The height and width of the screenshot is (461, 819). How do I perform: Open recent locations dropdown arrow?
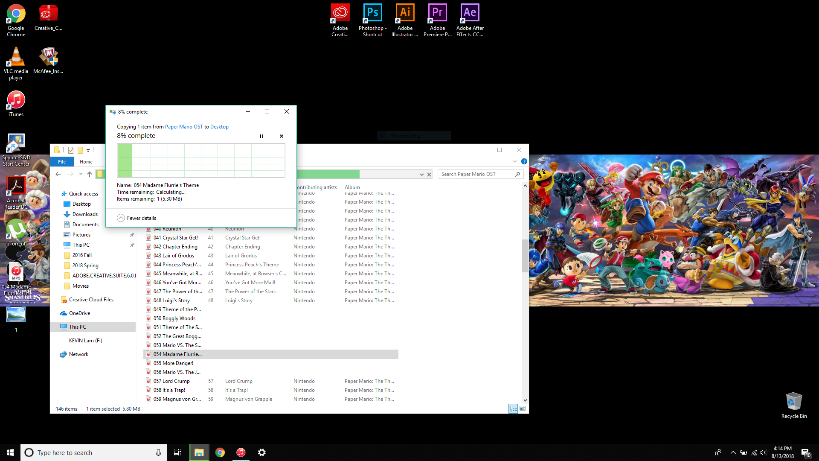(x=81, y=174)
